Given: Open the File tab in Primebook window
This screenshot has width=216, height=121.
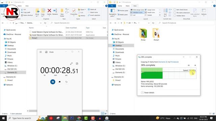Looking at the screenshot, I should (x=112, y=6).
